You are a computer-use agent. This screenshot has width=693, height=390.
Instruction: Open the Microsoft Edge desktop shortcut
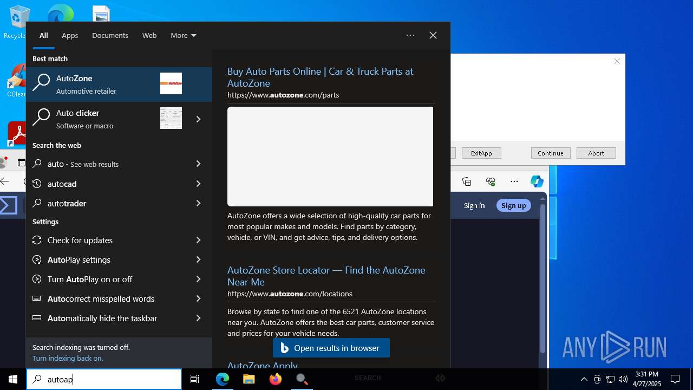60,14
